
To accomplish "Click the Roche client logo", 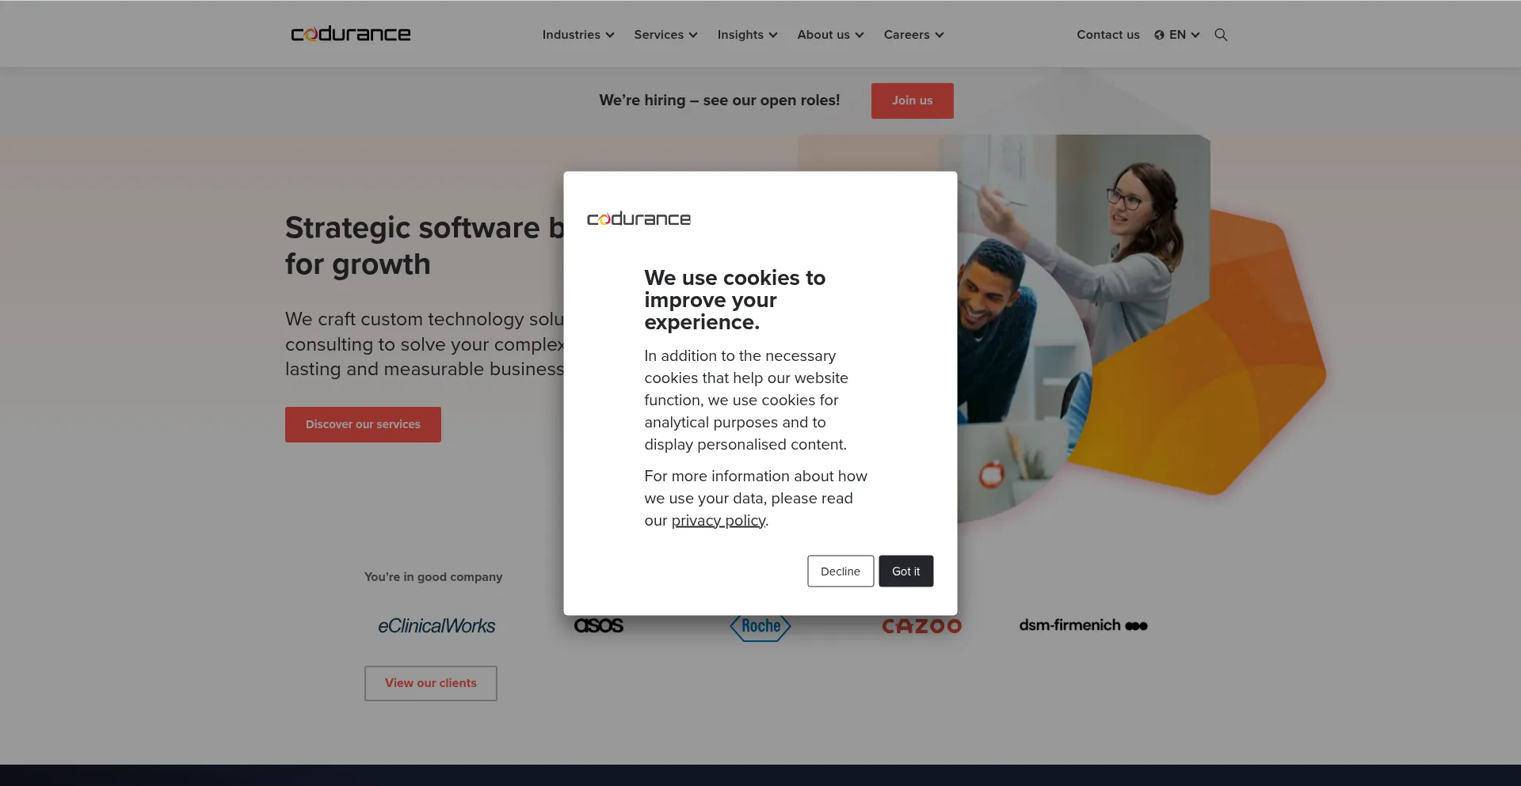I will pyautogui.click(x=760, y=627).
